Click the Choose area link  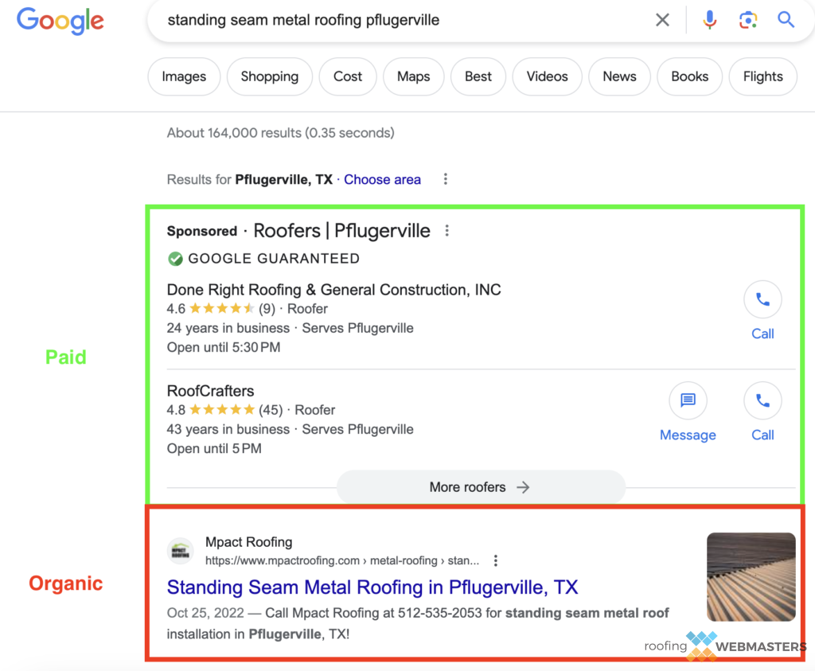tap(383, 180)
